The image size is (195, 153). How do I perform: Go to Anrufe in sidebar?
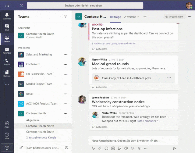pos(7,62)
